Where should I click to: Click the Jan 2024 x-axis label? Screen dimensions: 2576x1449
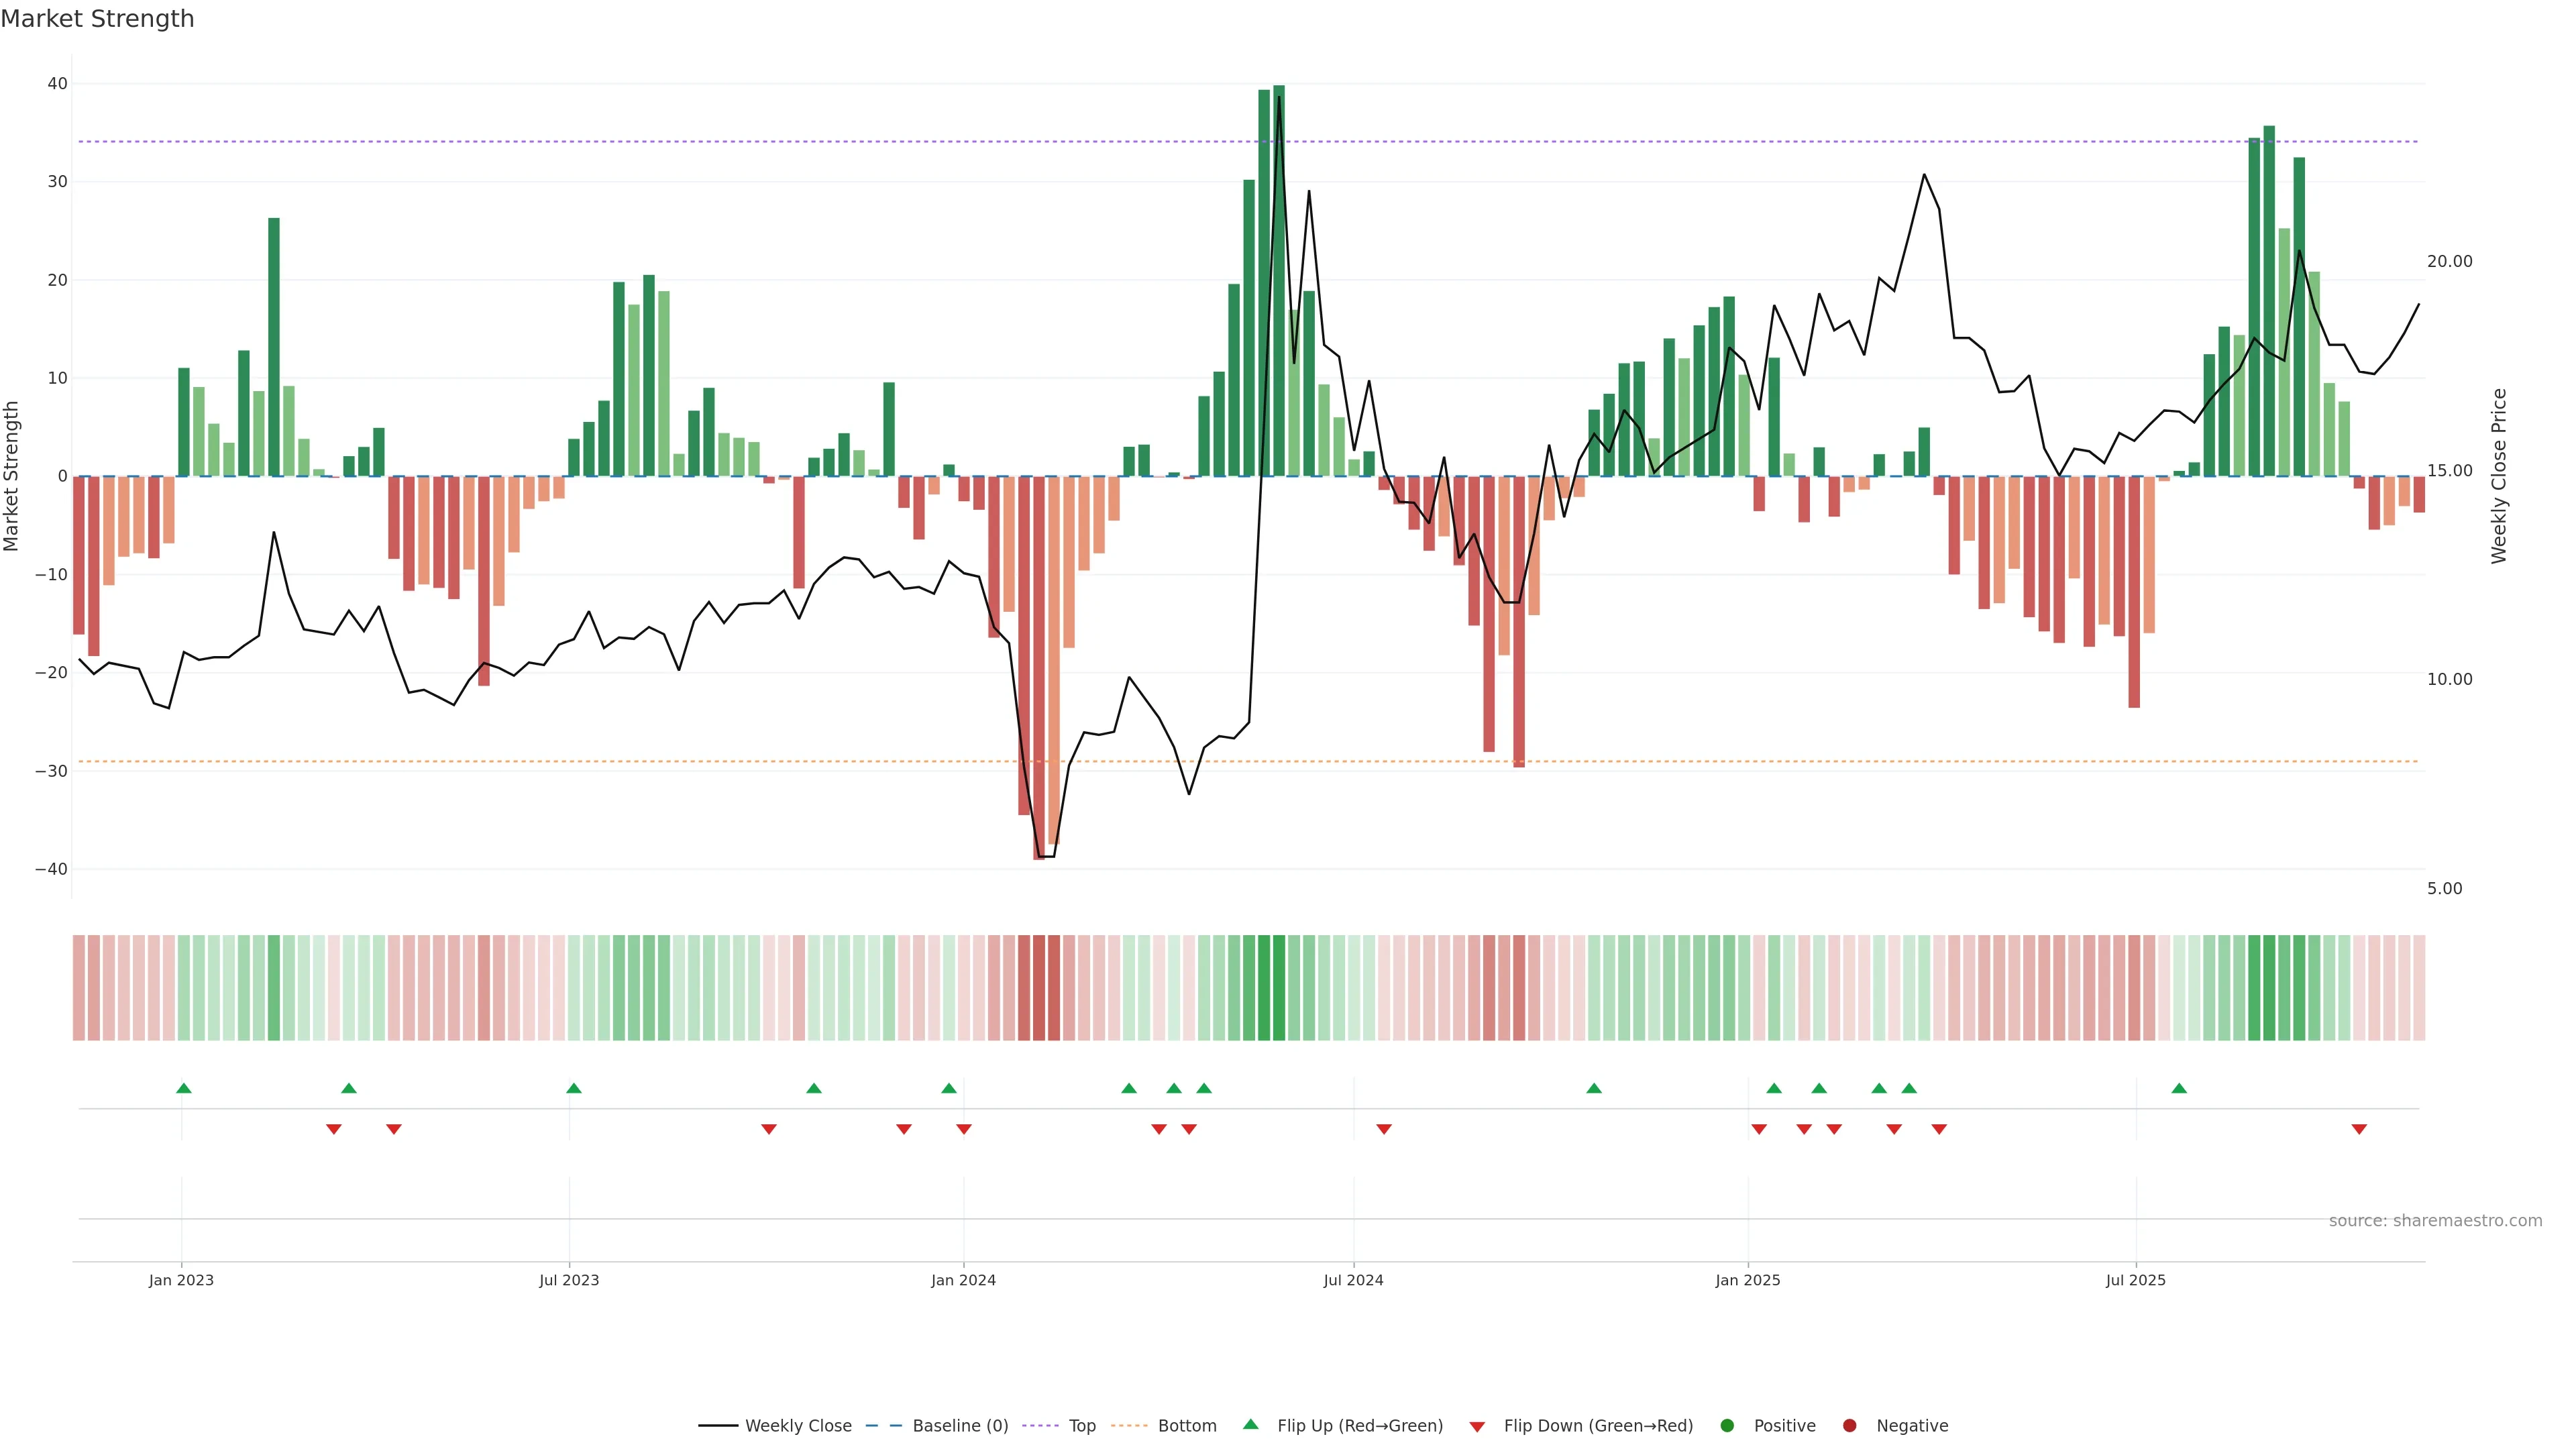point(963,1280)
